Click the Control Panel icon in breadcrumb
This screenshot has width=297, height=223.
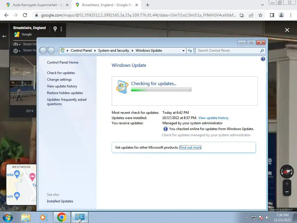click(62, 50)
